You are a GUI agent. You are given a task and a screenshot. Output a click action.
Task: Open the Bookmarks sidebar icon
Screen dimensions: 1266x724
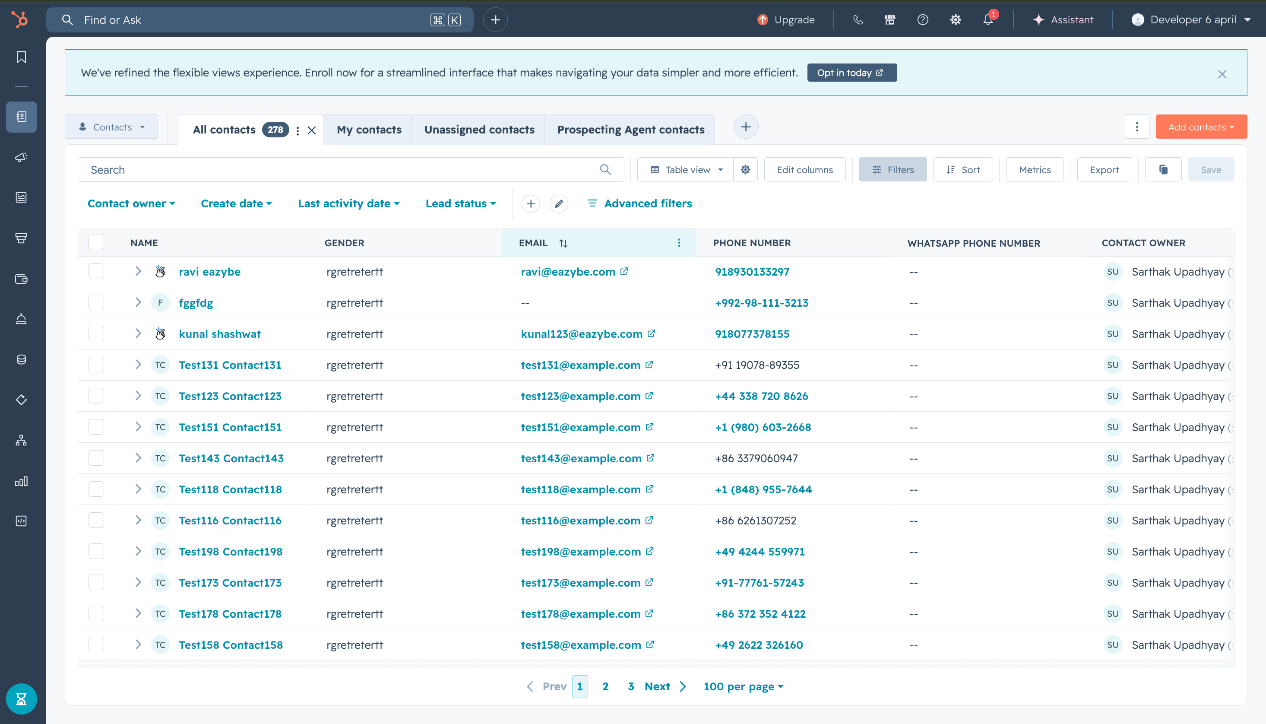pyautogui.click(x=21, y=57)
